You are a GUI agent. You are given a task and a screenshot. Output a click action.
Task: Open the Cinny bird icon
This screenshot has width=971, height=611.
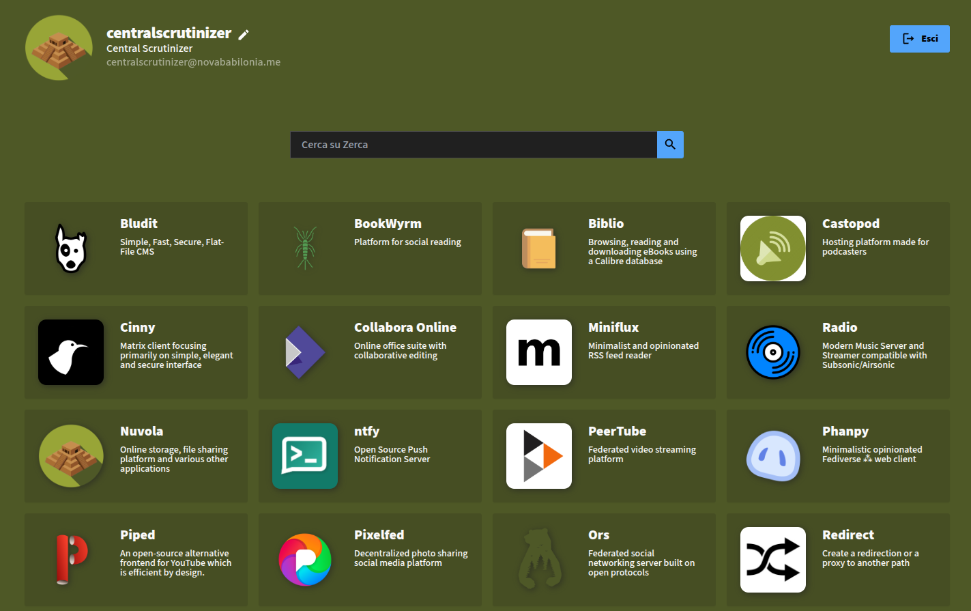coord(71,352)
